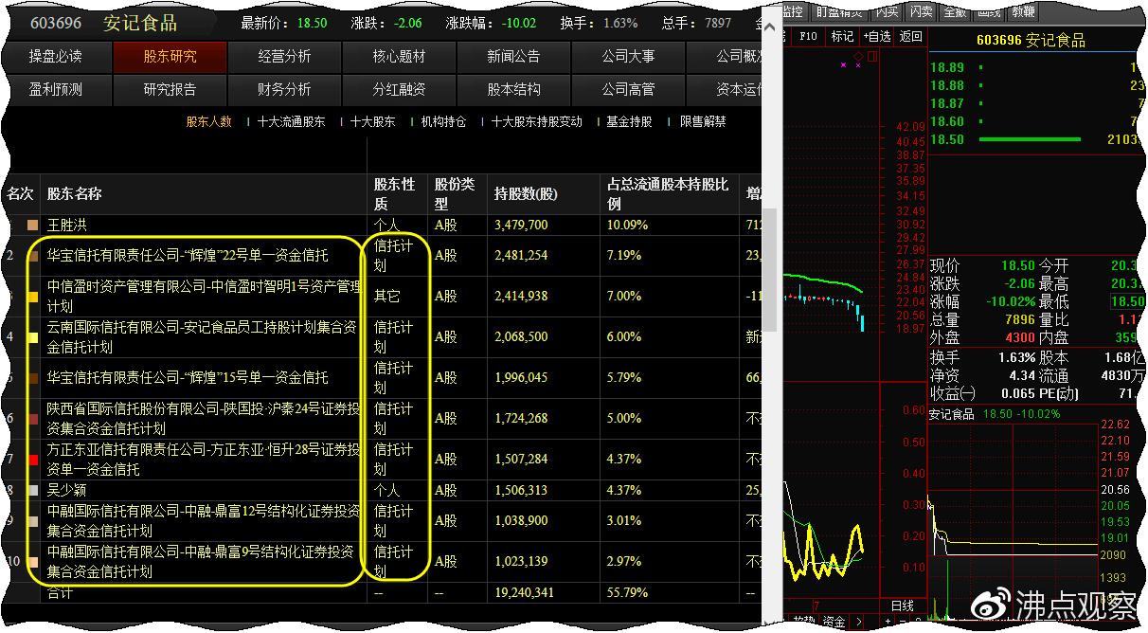Screen dimensions: 1148x633
Task: Select the shareholder row 中融-鼎富12号
Action: click(204, 521)
